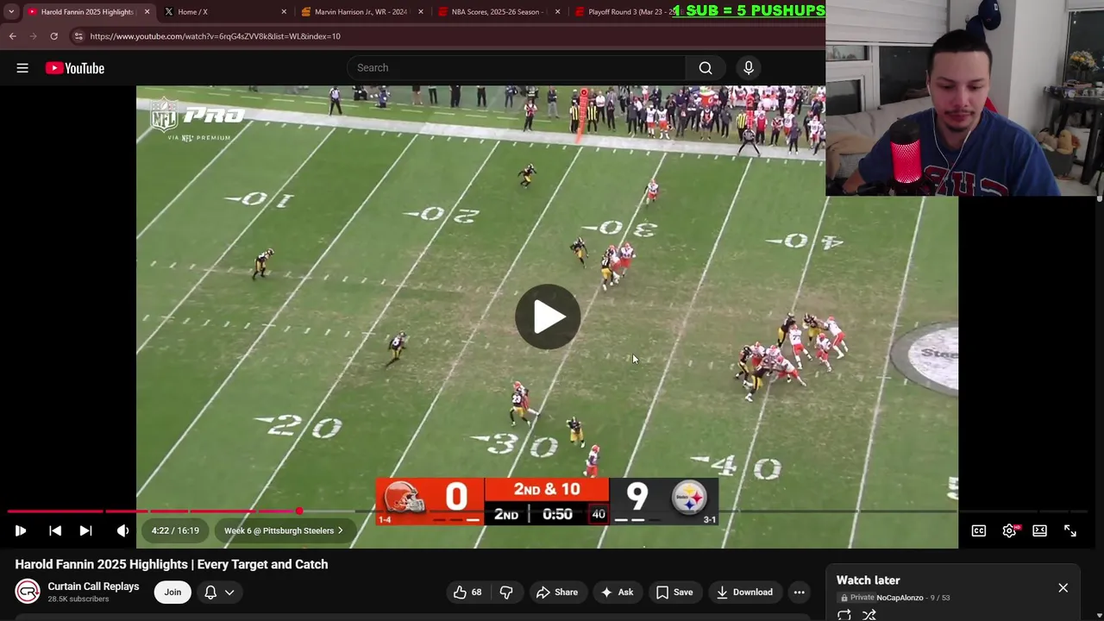
Task: Click the video title text
Action: tap(172, 564)
